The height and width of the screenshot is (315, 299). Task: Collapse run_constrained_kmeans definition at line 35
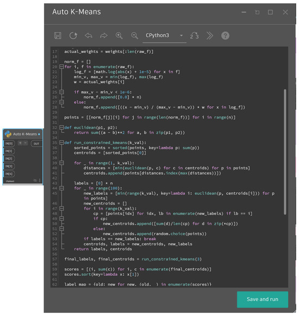(x=61, y=143)
